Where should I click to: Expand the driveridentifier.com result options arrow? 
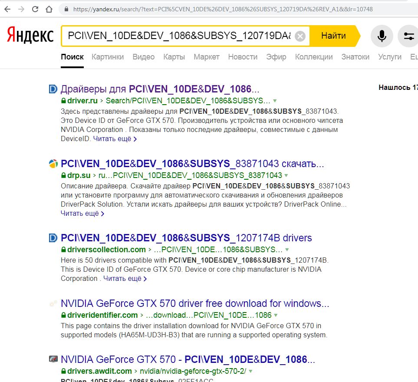click(276, 315)
